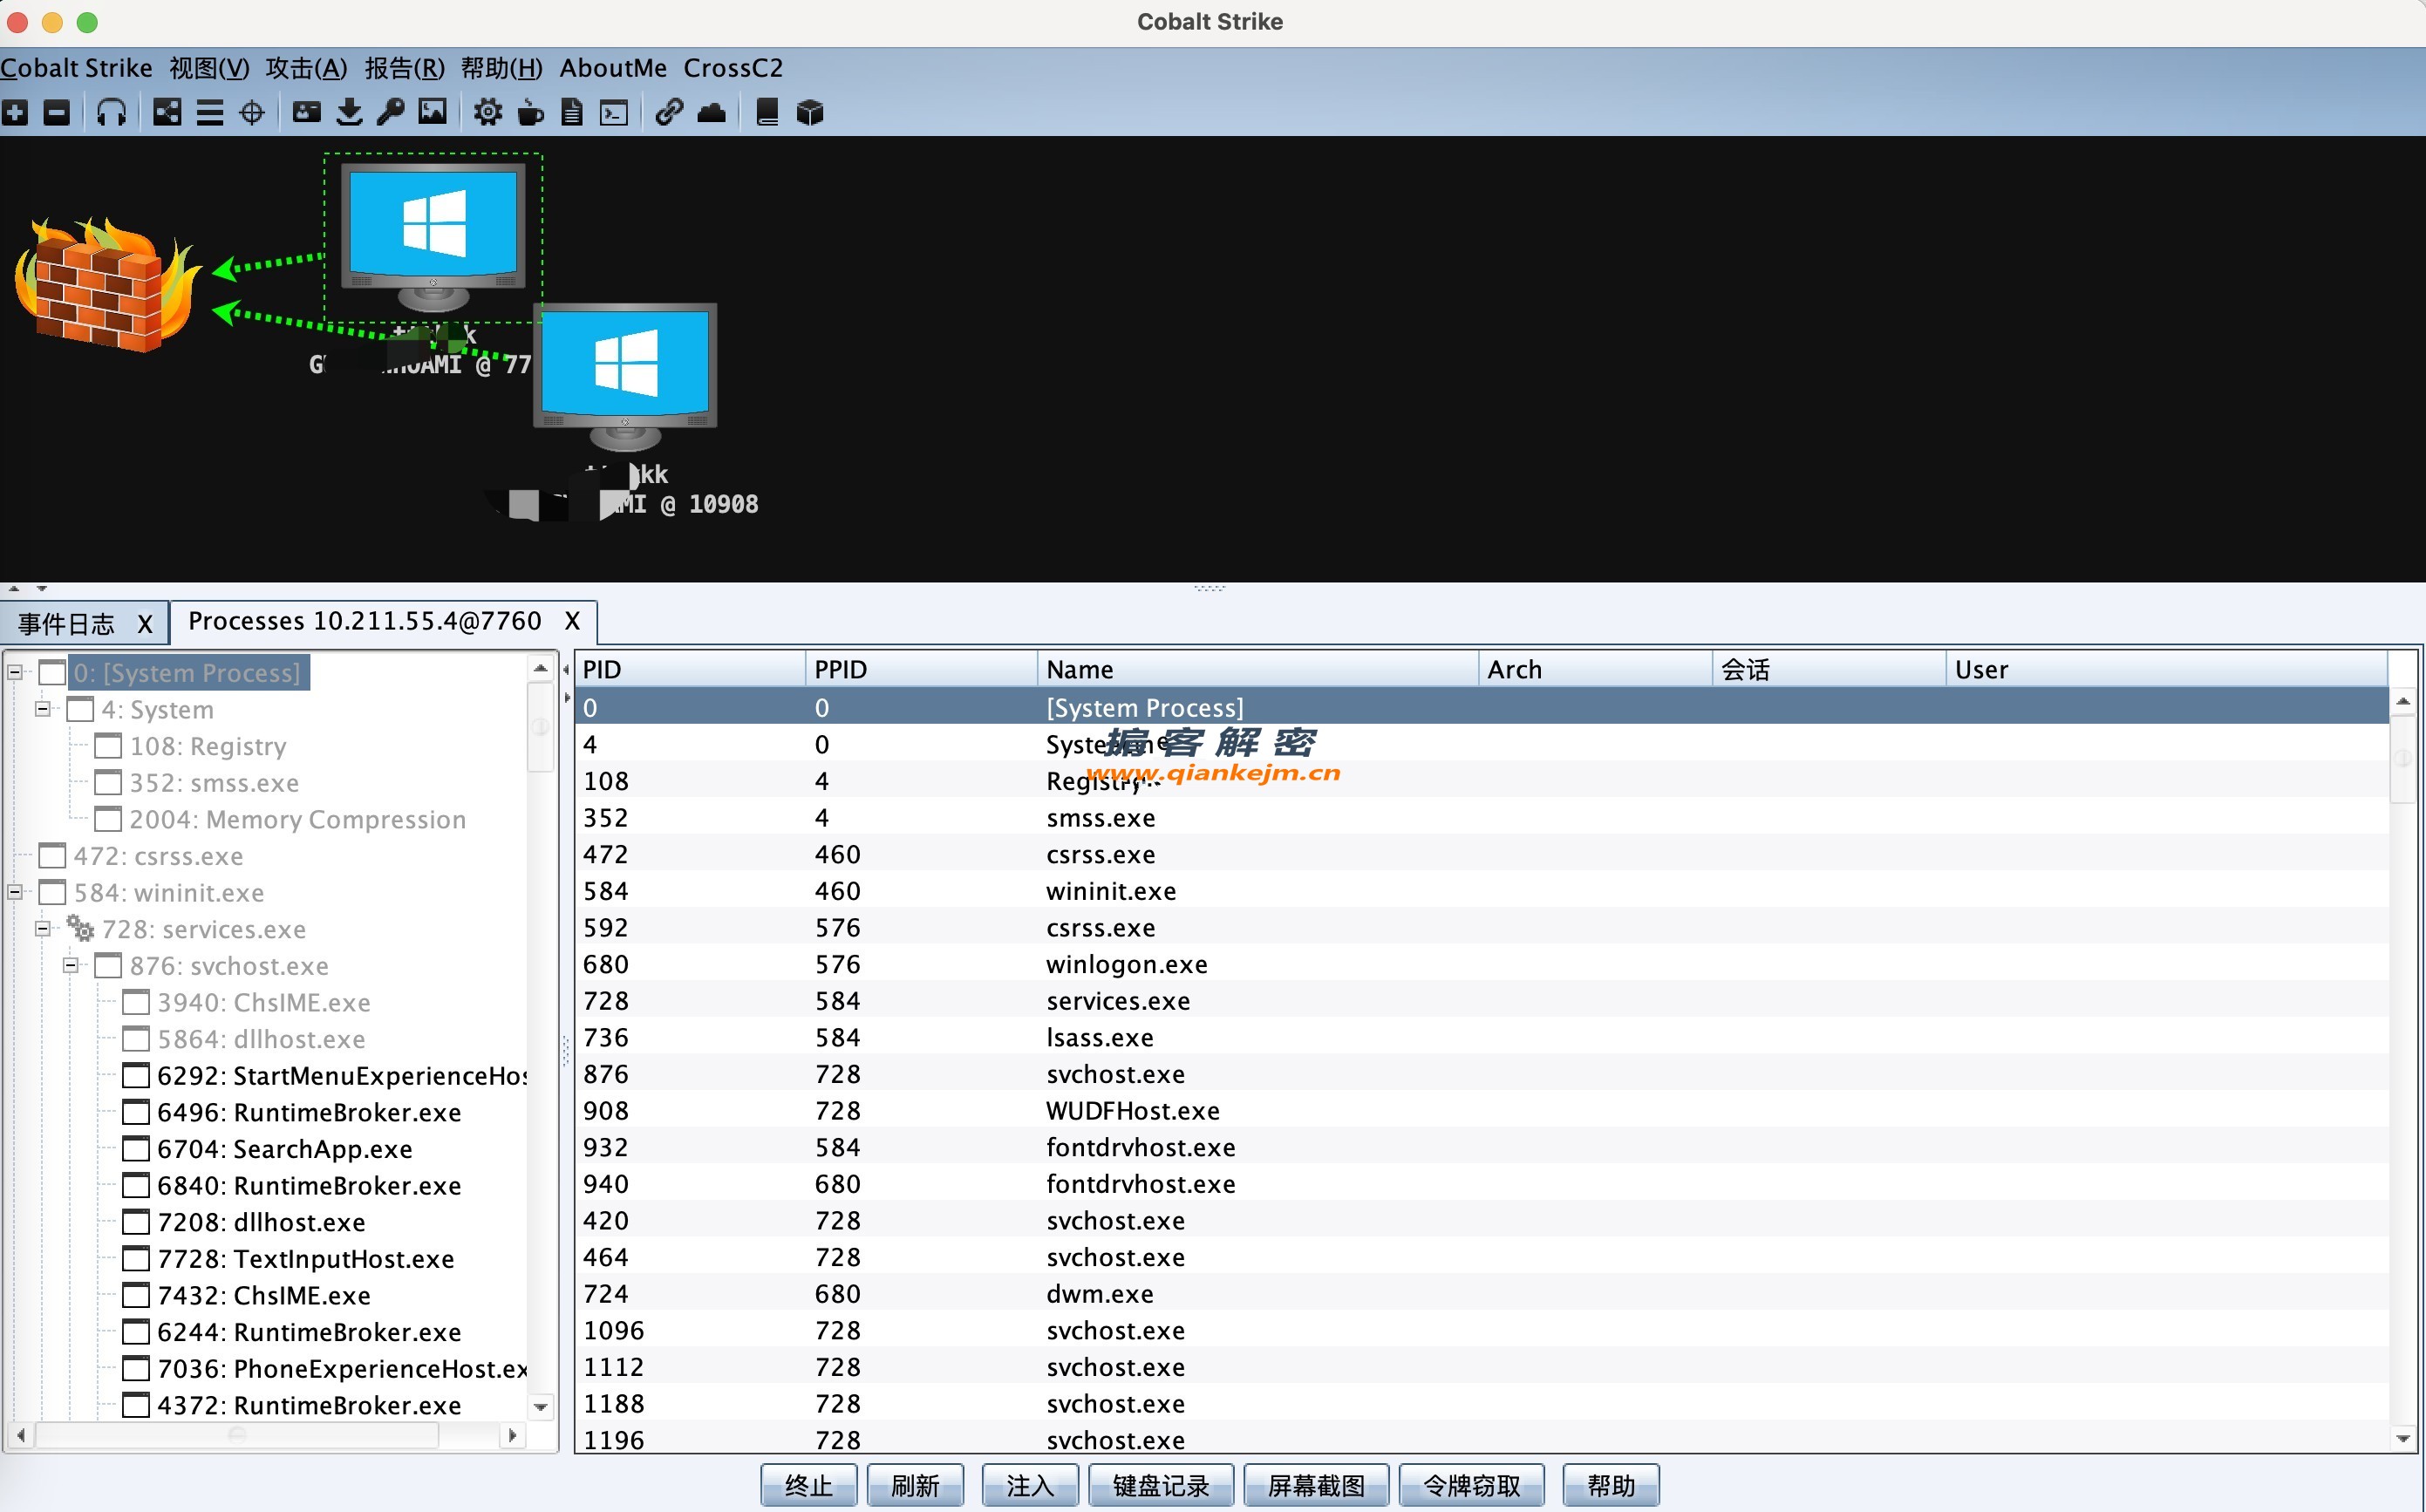
Task: Select the winlogon.exe table row
Action: (1482, 964)
